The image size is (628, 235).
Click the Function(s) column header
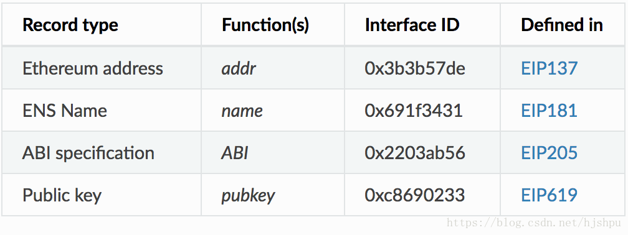(x=265, y=25)
